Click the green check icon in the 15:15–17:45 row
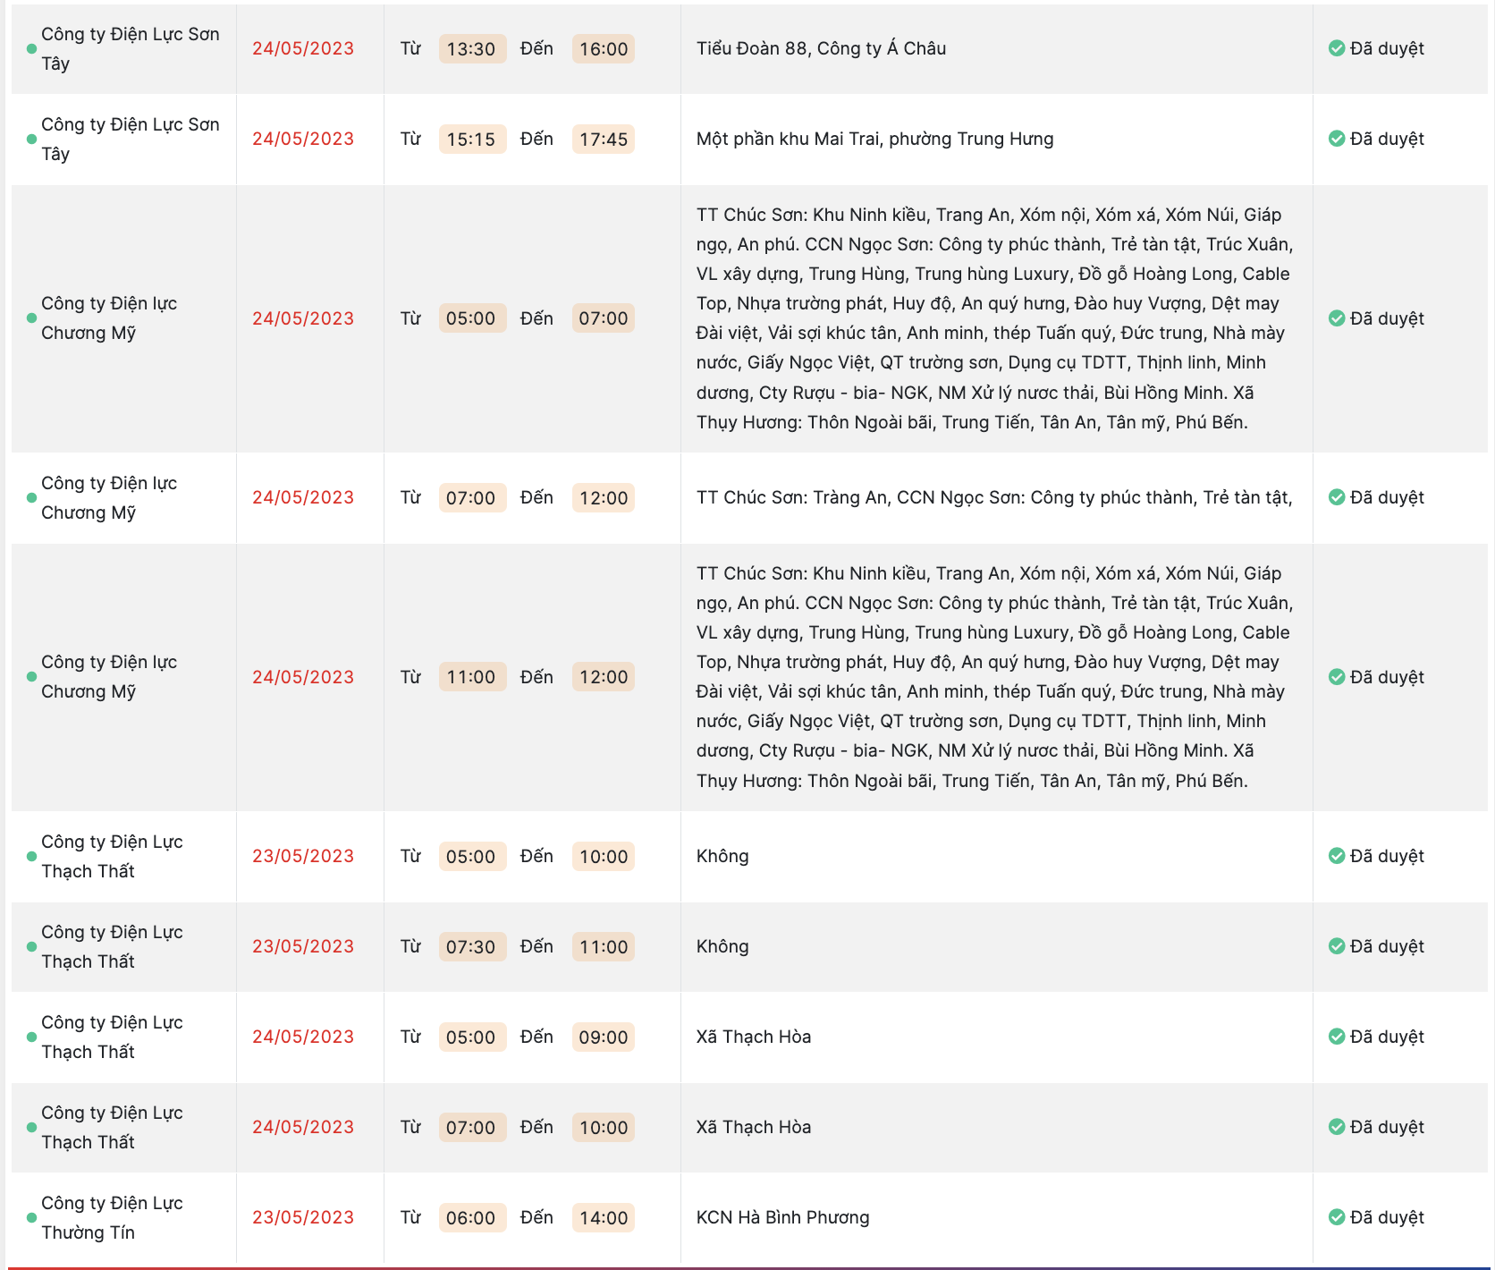Screen dimensions: 1495x1270 pyautogui.click(x=1337, y=139)
